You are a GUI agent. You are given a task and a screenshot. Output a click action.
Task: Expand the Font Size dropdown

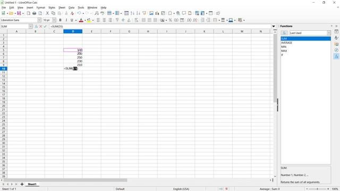[x=54, y=20]
